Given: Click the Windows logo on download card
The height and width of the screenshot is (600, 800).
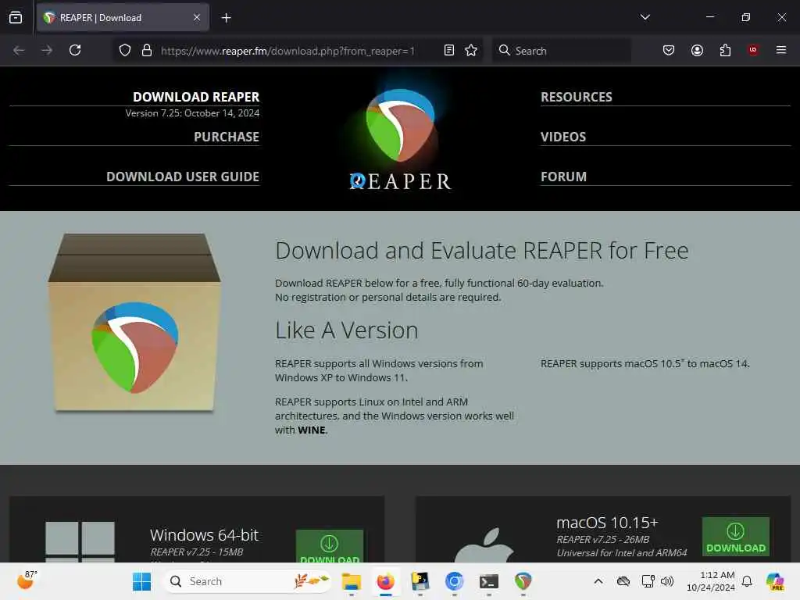Looking at the screenshot, I should (x=80, y=542).
